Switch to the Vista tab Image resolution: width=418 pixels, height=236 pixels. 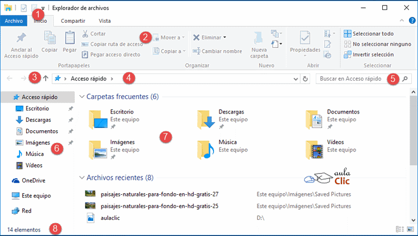[x=105, y=21]
